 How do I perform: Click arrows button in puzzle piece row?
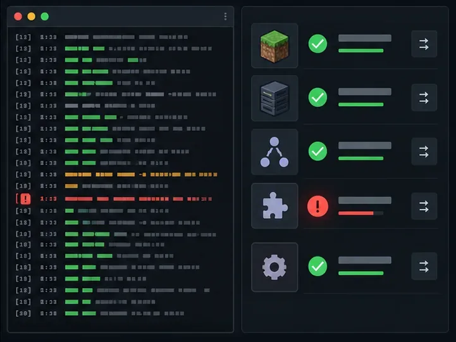[424, 206]
